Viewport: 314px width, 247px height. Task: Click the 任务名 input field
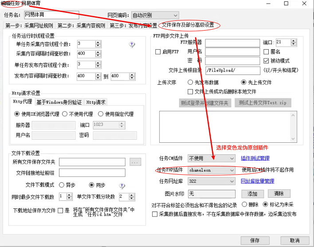[x=51, y=15]
